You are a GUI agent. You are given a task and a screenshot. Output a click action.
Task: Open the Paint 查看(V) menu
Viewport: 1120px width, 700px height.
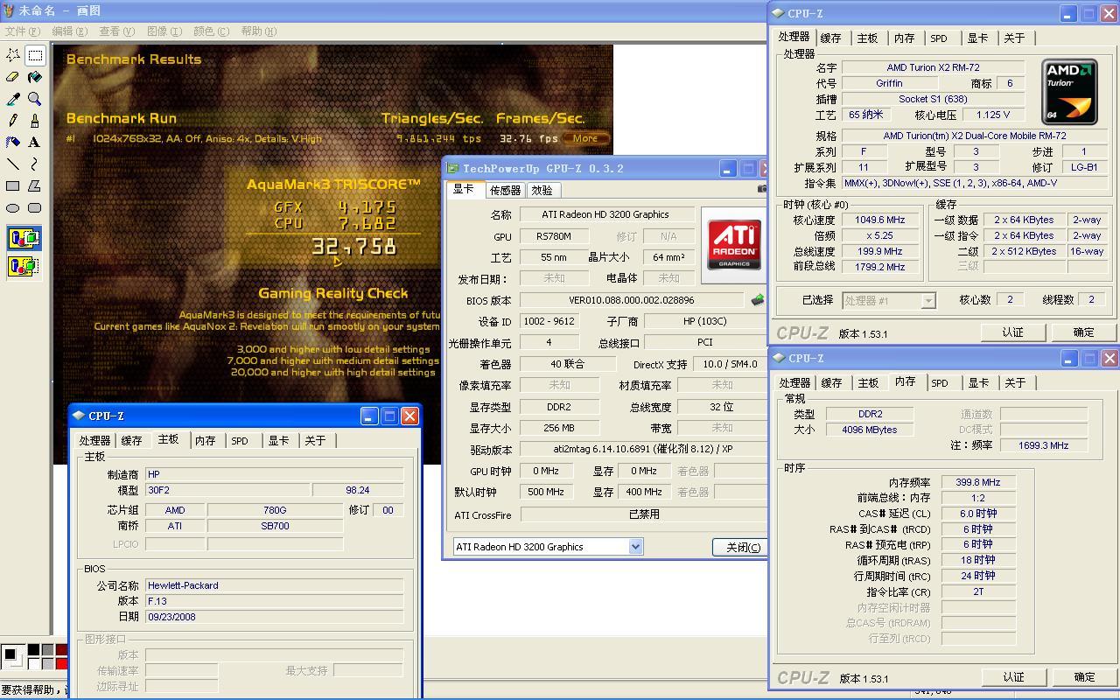pos(117,31)
